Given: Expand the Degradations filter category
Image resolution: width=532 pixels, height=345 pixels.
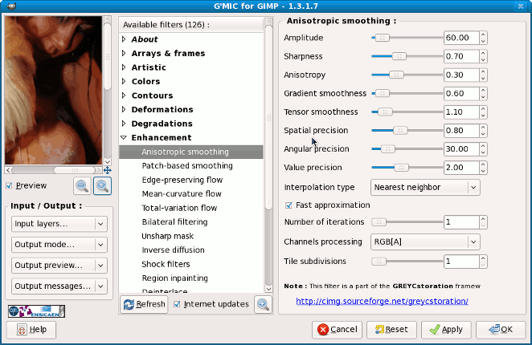Looking at the screenshot, I should [124, 124].
